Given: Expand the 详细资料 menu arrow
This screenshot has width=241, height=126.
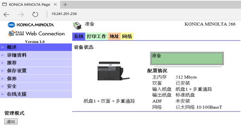Looking at the screenshot, I should click(x=3, y=55).
